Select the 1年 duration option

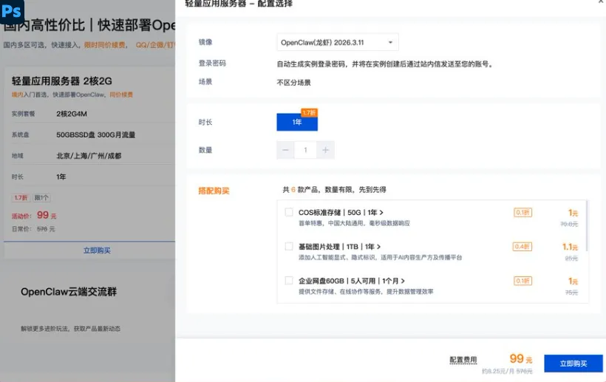click(x=297, y=122)
